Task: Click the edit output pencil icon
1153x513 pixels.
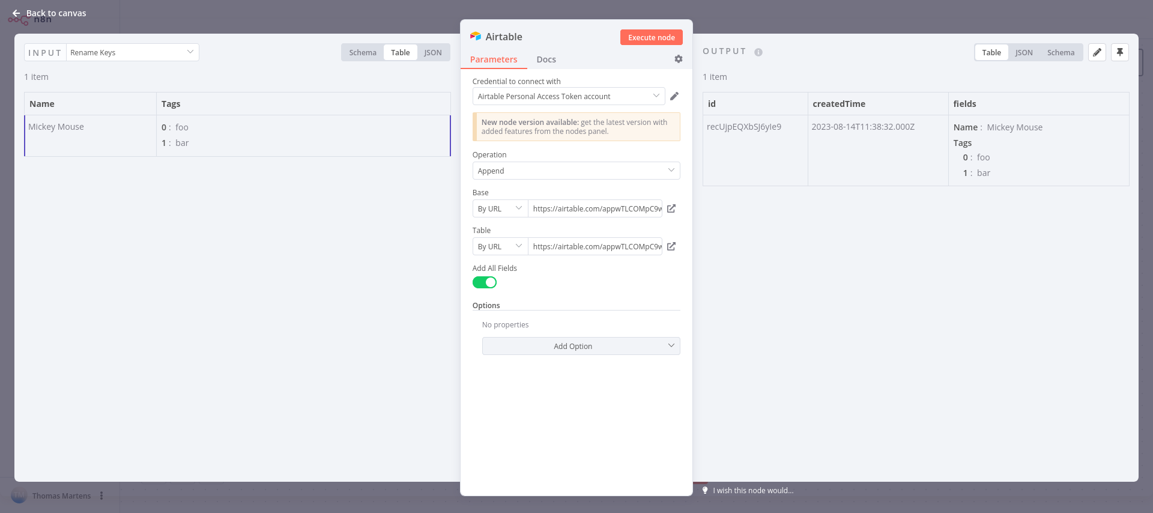Action: 1097,52
